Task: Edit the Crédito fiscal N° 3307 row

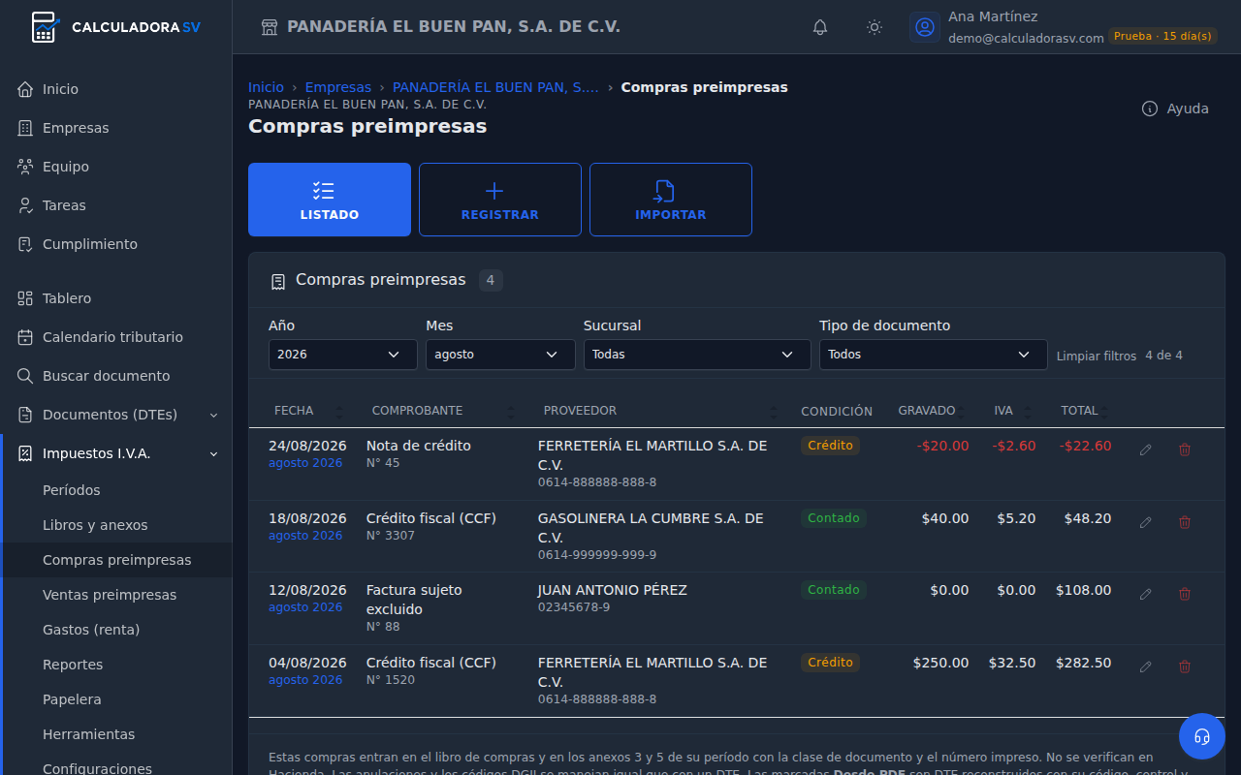Action: pos(1146,522)
